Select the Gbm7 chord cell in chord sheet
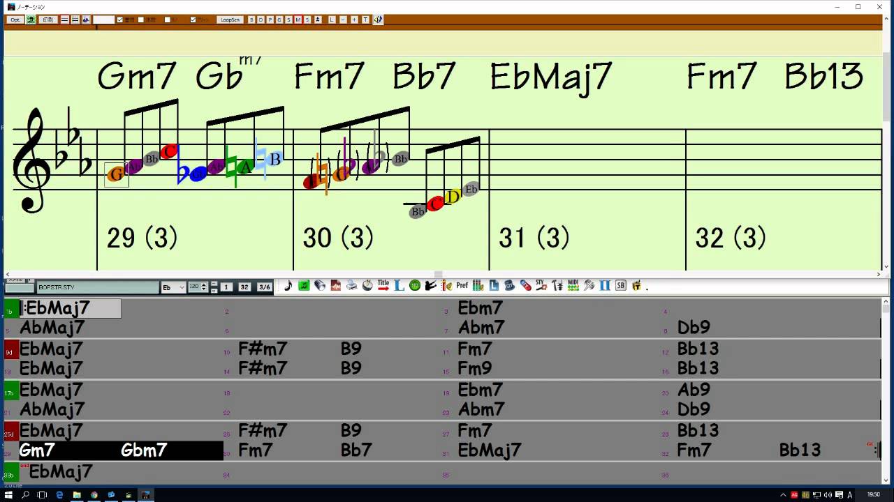The image size is (894, 502). point(144,450)
